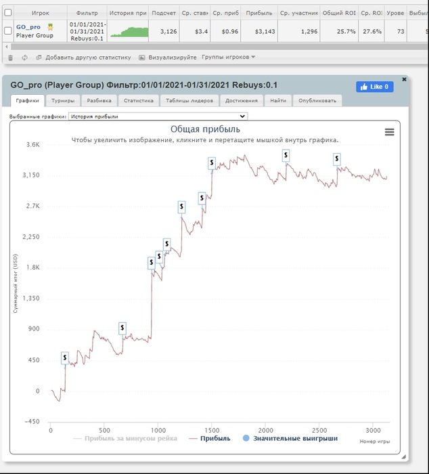Click the Визуализируйте button
The width and height of the screenshot is (429, 474).
172,58
